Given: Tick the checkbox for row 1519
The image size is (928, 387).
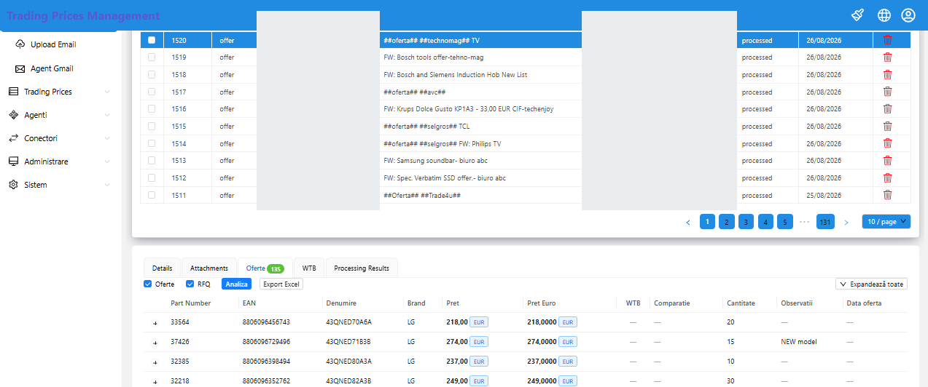Looking at the screenshot, I should click(152, 57).
